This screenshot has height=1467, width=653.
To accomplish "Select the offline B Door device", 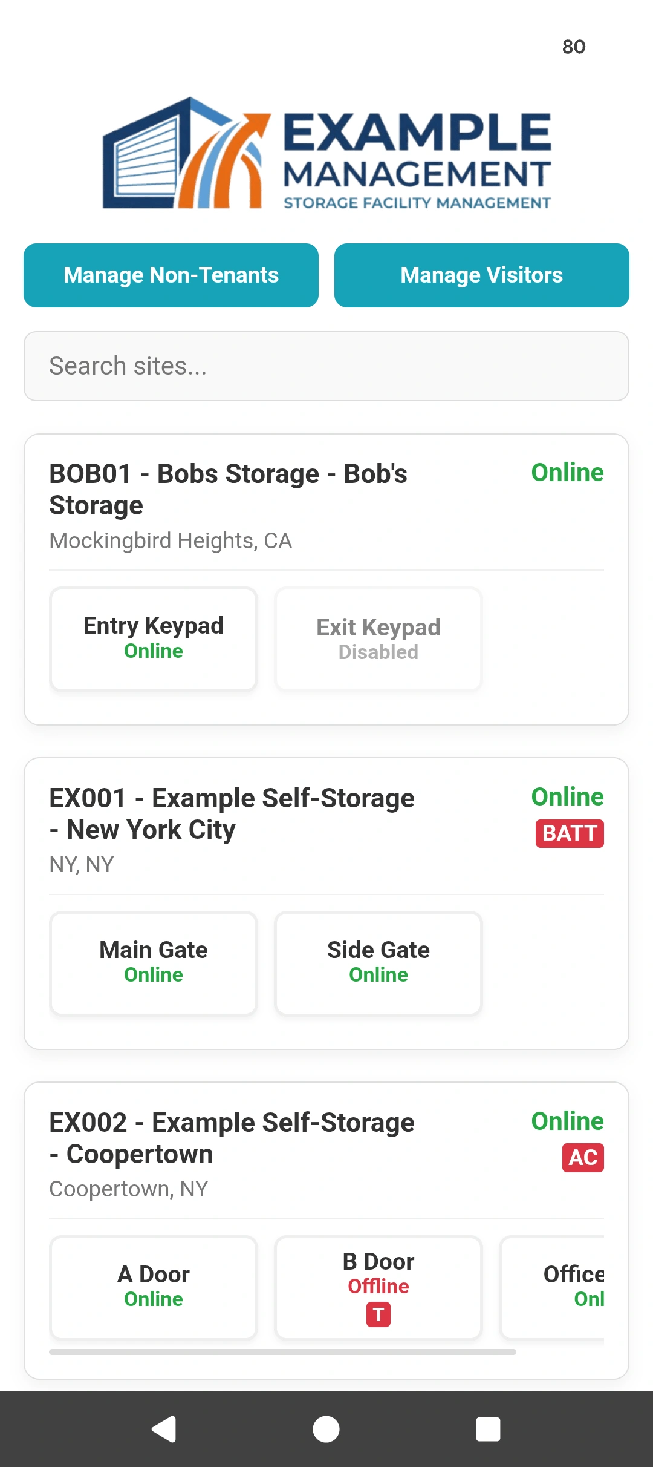I will pos(378,1287).
